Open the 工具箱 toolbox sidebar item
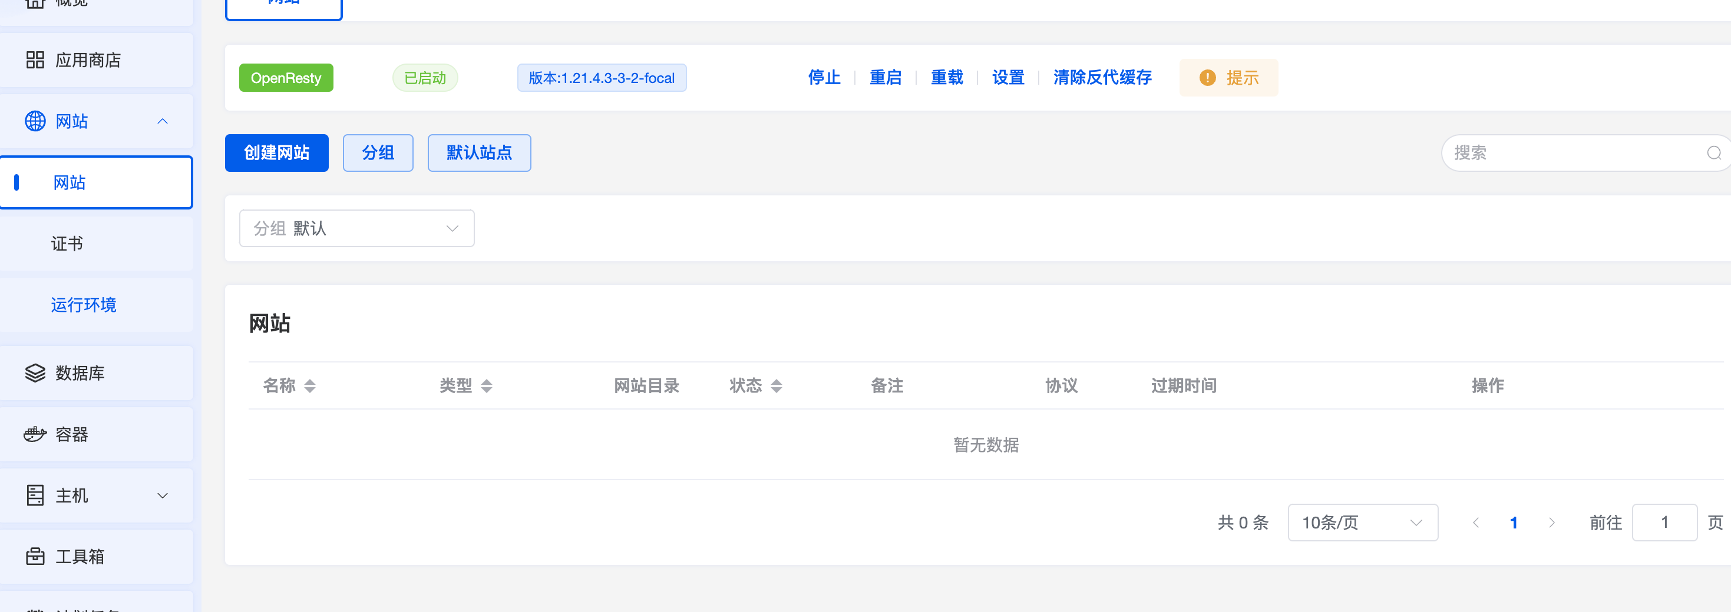This screenshot has height=612, width=1731. (96, 557)
